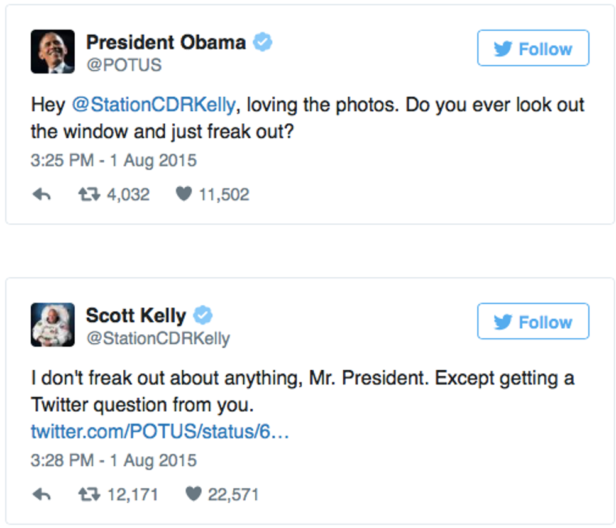The image size is (616, 528).
Task: Click Scott Kelly's verified badge
Action: click(203, 316)
